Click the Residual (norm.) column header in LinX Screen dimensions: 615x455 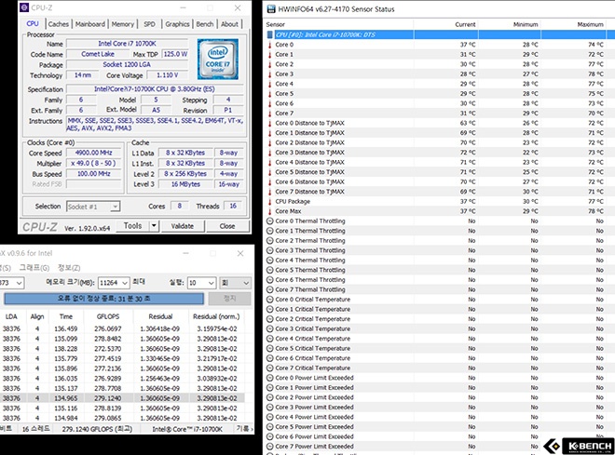tap(216, 316)
